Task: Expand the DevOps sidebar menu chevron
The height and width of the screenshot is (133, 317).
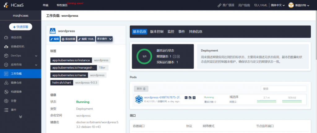Action: click(36, 56)
